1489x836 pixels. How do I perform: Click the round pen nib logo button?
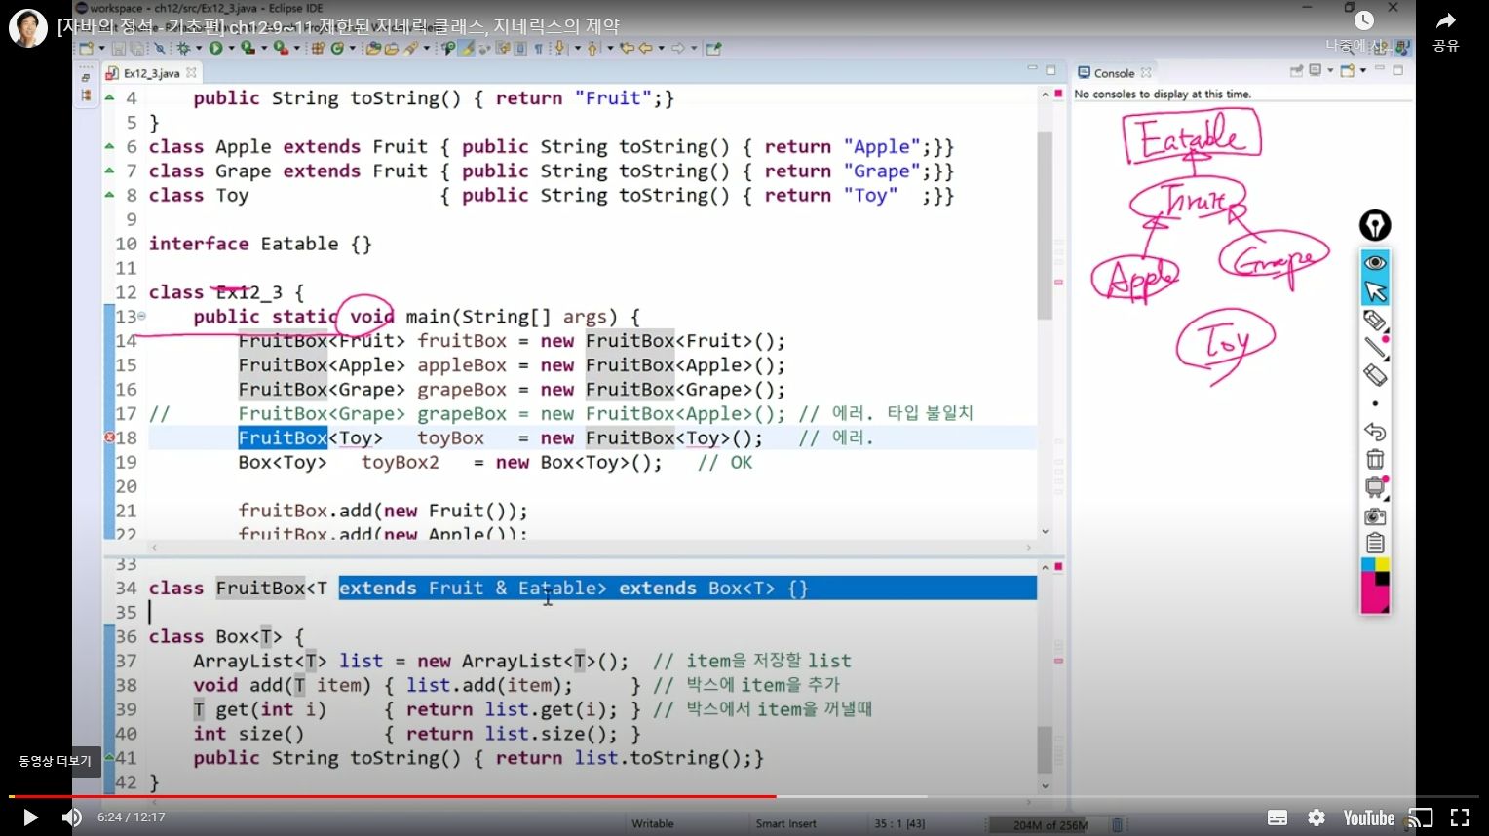coord(1375,226)
